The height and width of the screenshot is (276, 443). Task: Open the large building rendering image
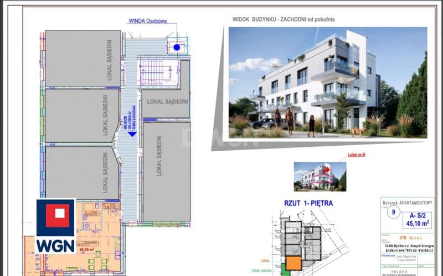click(328, 82)
